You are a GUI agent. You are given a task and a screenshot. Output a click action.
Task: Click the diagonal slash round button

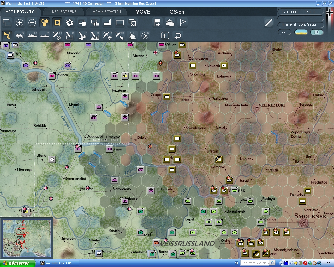(x=269, y=23)
